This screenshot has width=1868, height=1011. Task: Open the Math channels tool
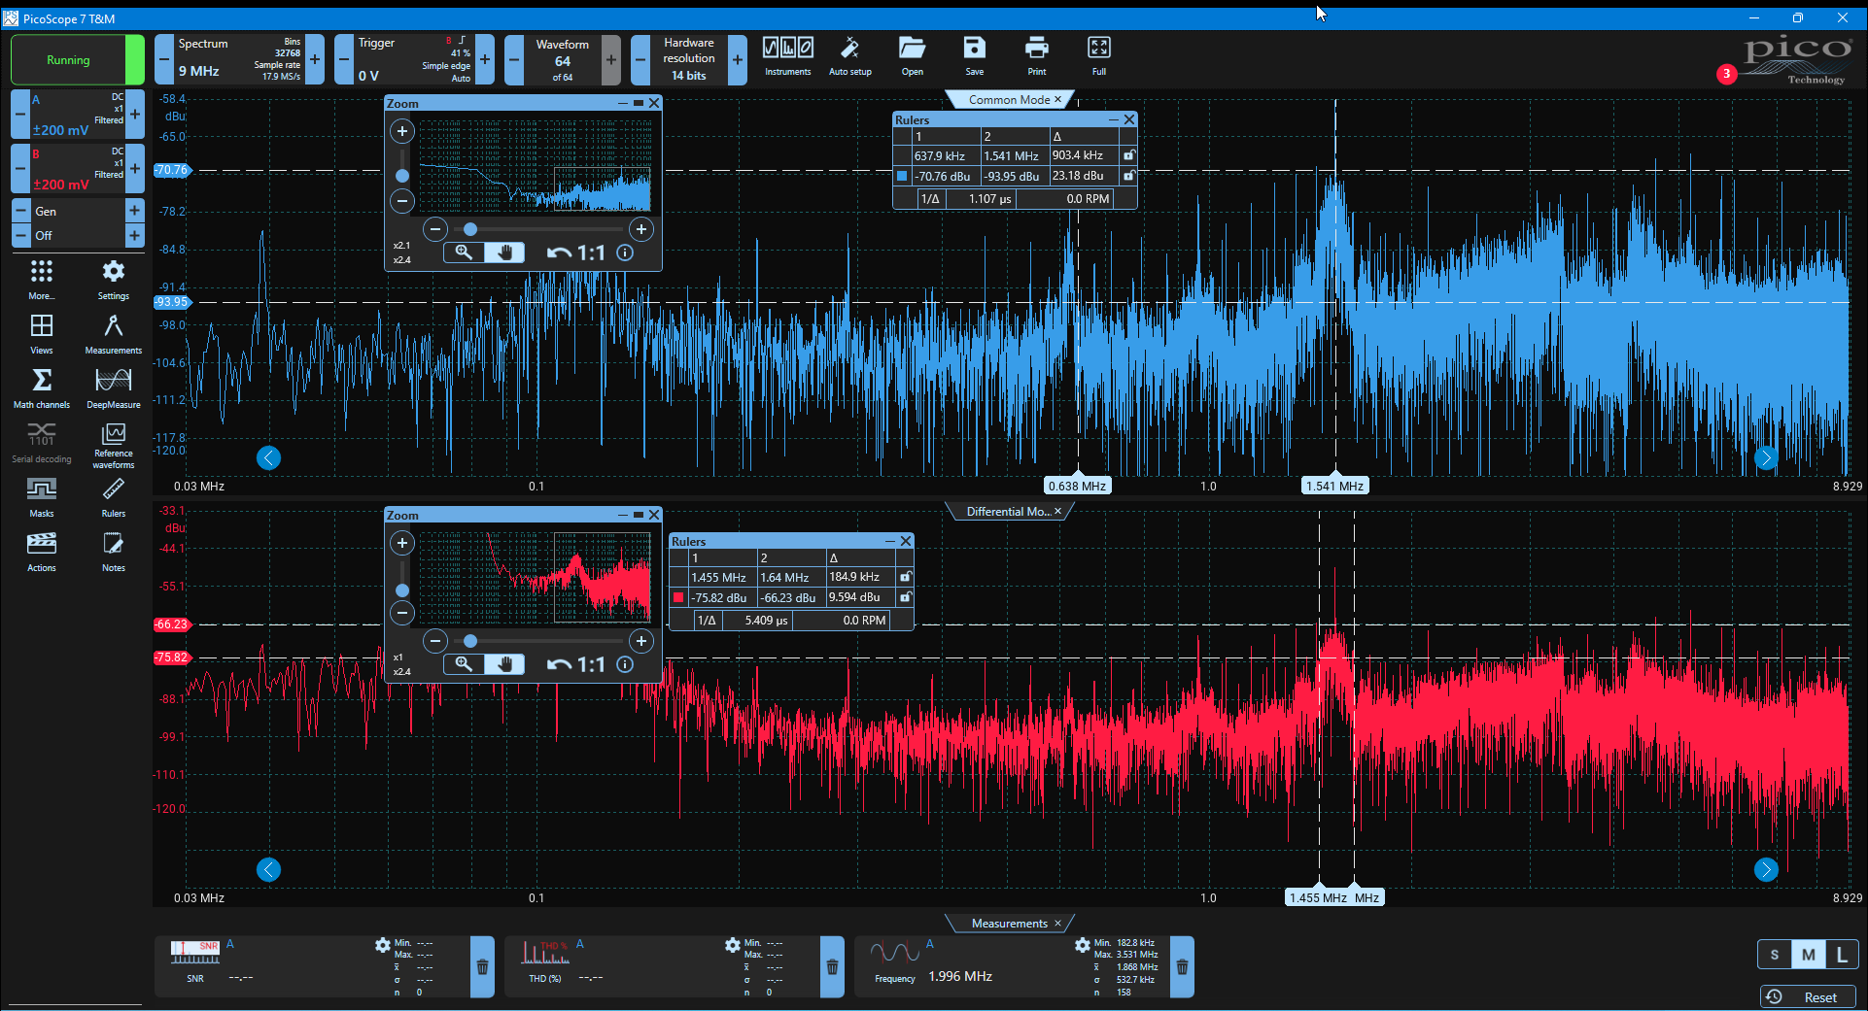[42, 388]
